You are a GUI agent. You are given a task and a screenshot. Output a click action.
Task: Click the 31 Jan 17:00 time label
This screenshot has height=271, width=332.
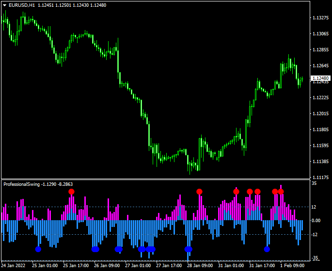pos(262,266)
